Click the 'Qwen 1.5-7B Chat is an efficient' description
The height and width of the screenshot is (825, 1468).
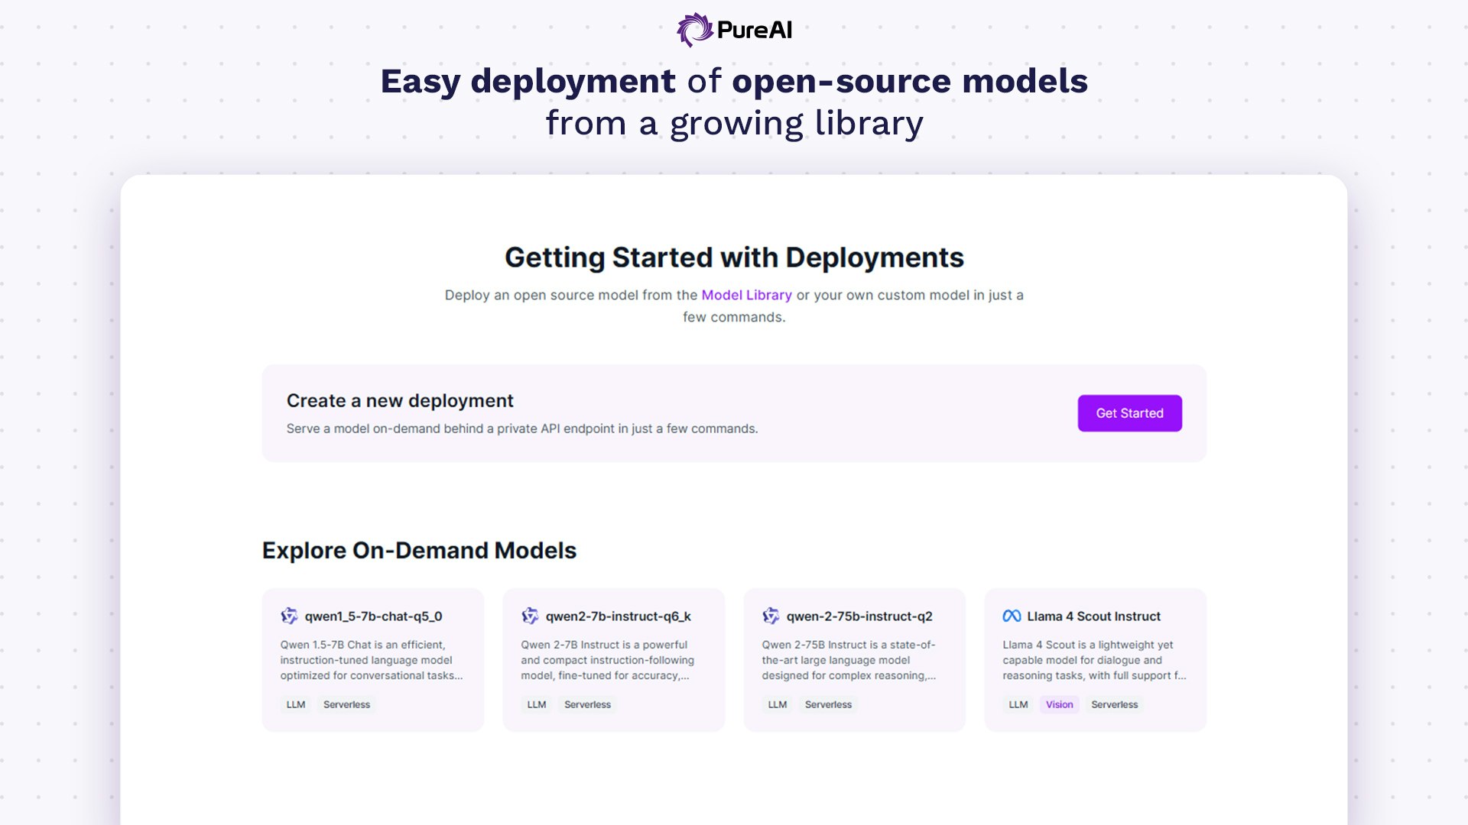click(x=372, y=660)
